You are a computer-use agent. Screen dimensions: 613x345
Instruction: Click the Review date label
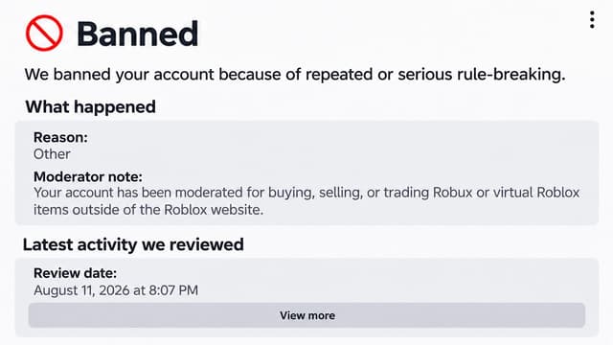(x=75, y=273)
